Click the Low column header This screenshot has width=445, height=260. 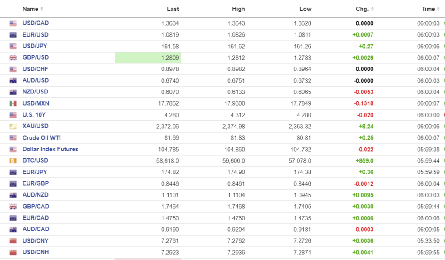[x=305, y=9]
